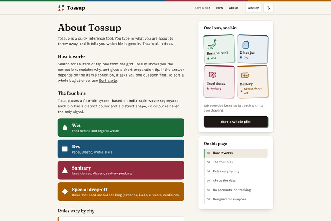Jump to About the data section

click(x=236, y=181)
